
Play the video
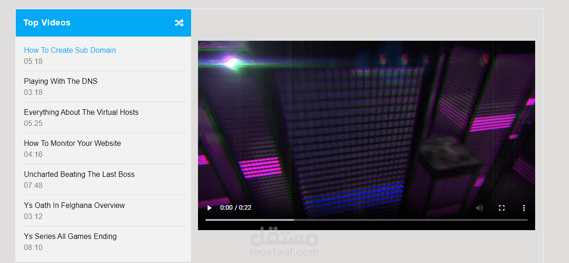[x=210, y=208]
